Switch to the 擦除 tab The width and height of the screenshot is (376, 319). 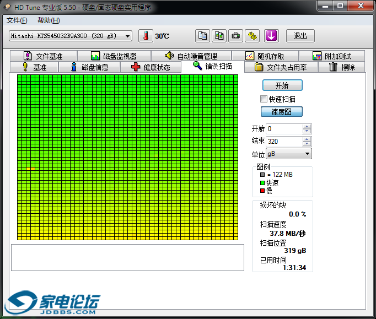point(342,67)
